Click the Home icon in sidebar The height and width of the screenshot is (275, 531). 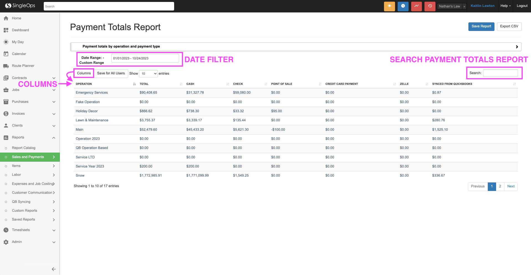click(x=6, y=18)
